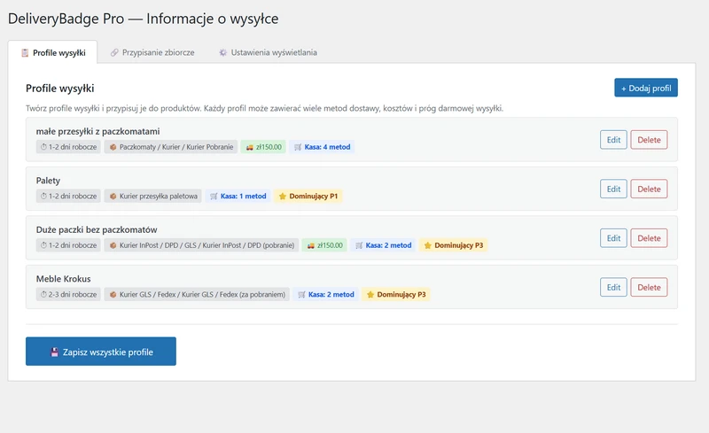Edit the Meble Krokus profile
709x433 pixels.
tap(613, 287)
